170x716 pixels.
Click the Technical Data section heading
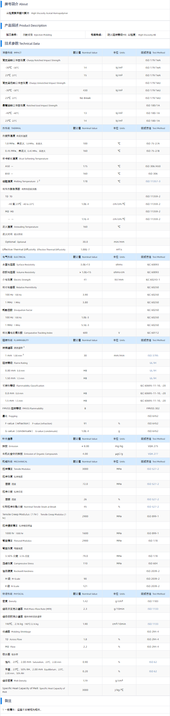[x=22, y=44]
